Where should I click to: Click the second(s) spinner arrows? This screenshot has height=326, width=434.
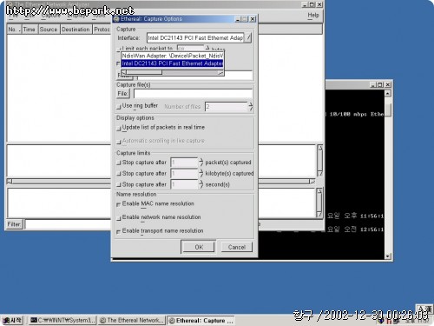point(201,184)
